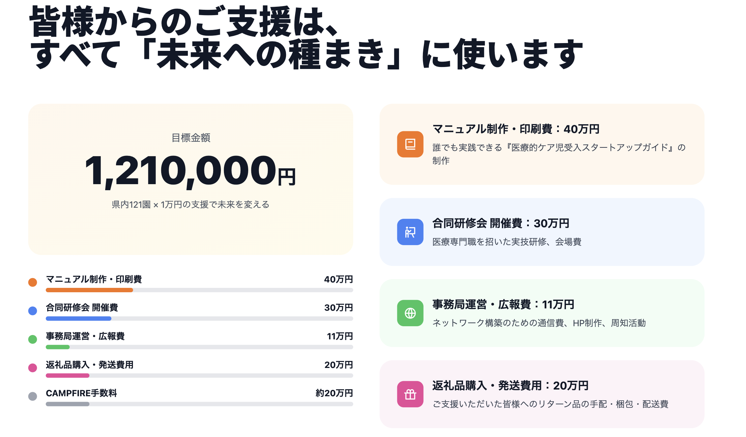Viewport: 746px width, 437px height.
Task: Click the pink gift icon for 返礼品購入
Action: (410, 394)
